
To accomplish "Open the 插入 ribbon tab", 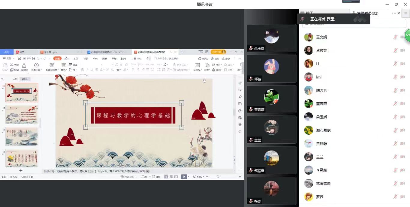I will [67, 58].
